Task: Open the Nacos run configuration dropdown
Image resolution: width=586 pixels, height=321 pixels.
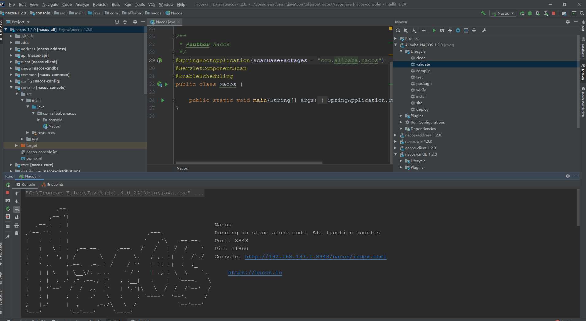Action: (503, 13)
